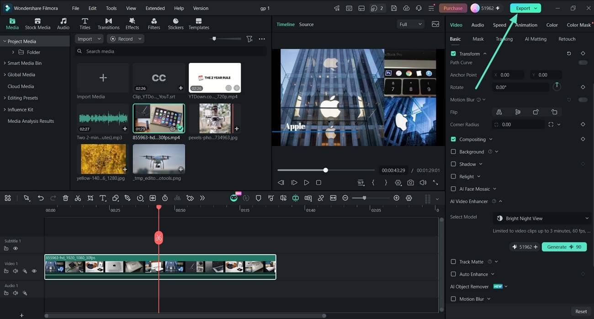Expand the Influence Kit section
This screenshot has height=319, width=594.
5,110
